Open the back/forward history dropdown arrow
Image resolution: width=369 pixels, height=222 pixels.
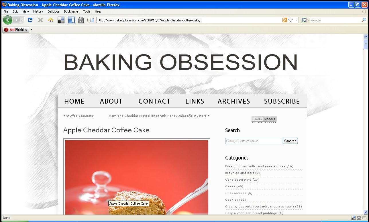[x=22, y=20]
